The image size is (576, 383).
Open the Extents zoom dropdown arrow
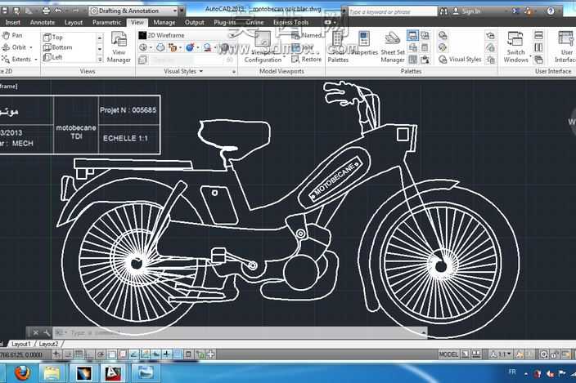pos(36,60)
